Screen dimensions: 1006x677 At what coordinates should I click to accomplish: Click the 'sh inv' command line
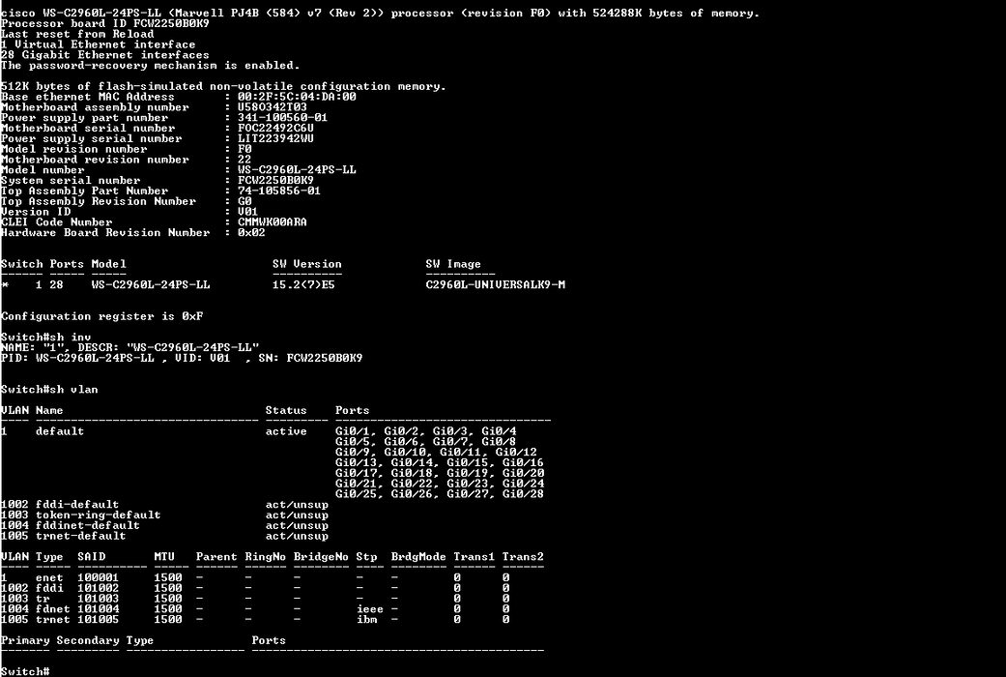[x=46, y=337]
